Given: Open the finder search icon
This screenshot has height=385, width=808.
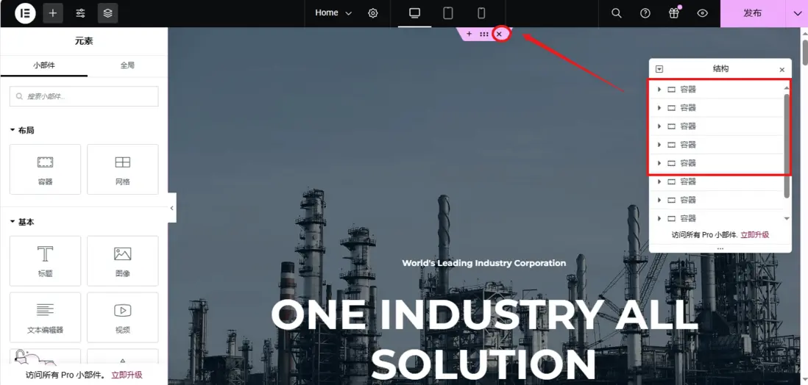Looking at the screenshot, I should tap(617, 13).
